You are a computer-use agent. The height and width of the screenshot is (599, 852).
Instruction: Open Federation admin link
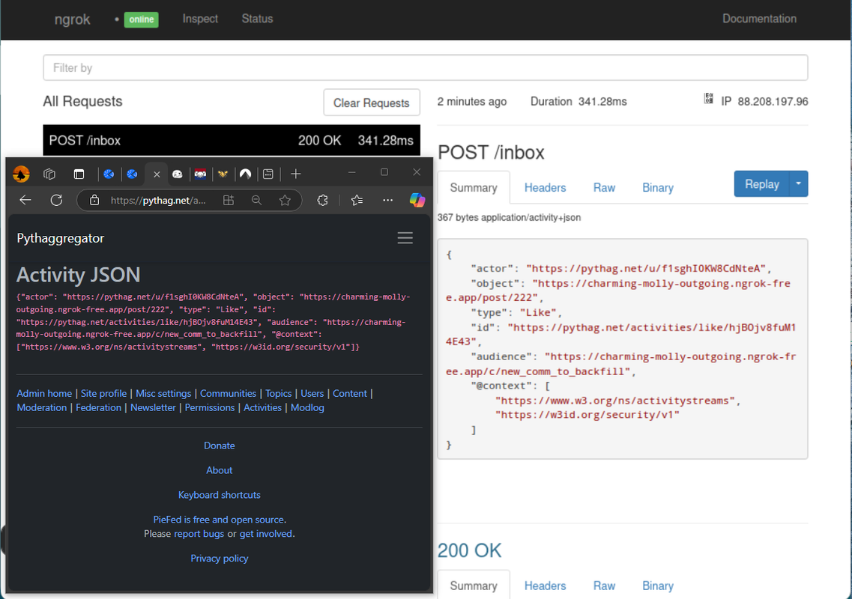coord(98,407)
